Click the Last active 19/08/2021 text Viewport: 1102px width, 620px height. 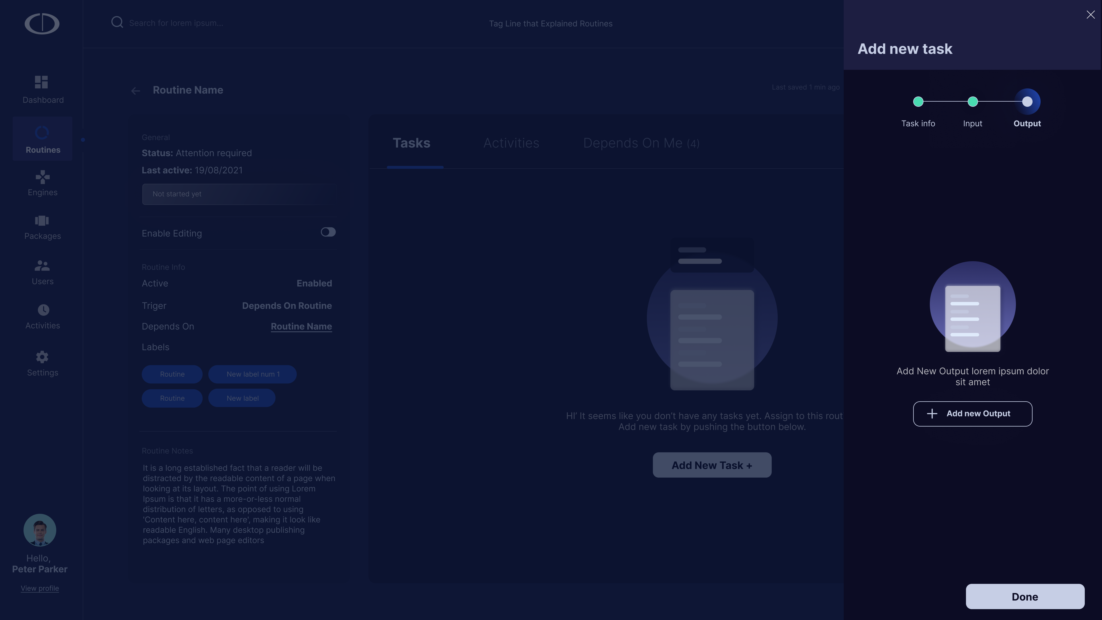click(x=192, y=170)
